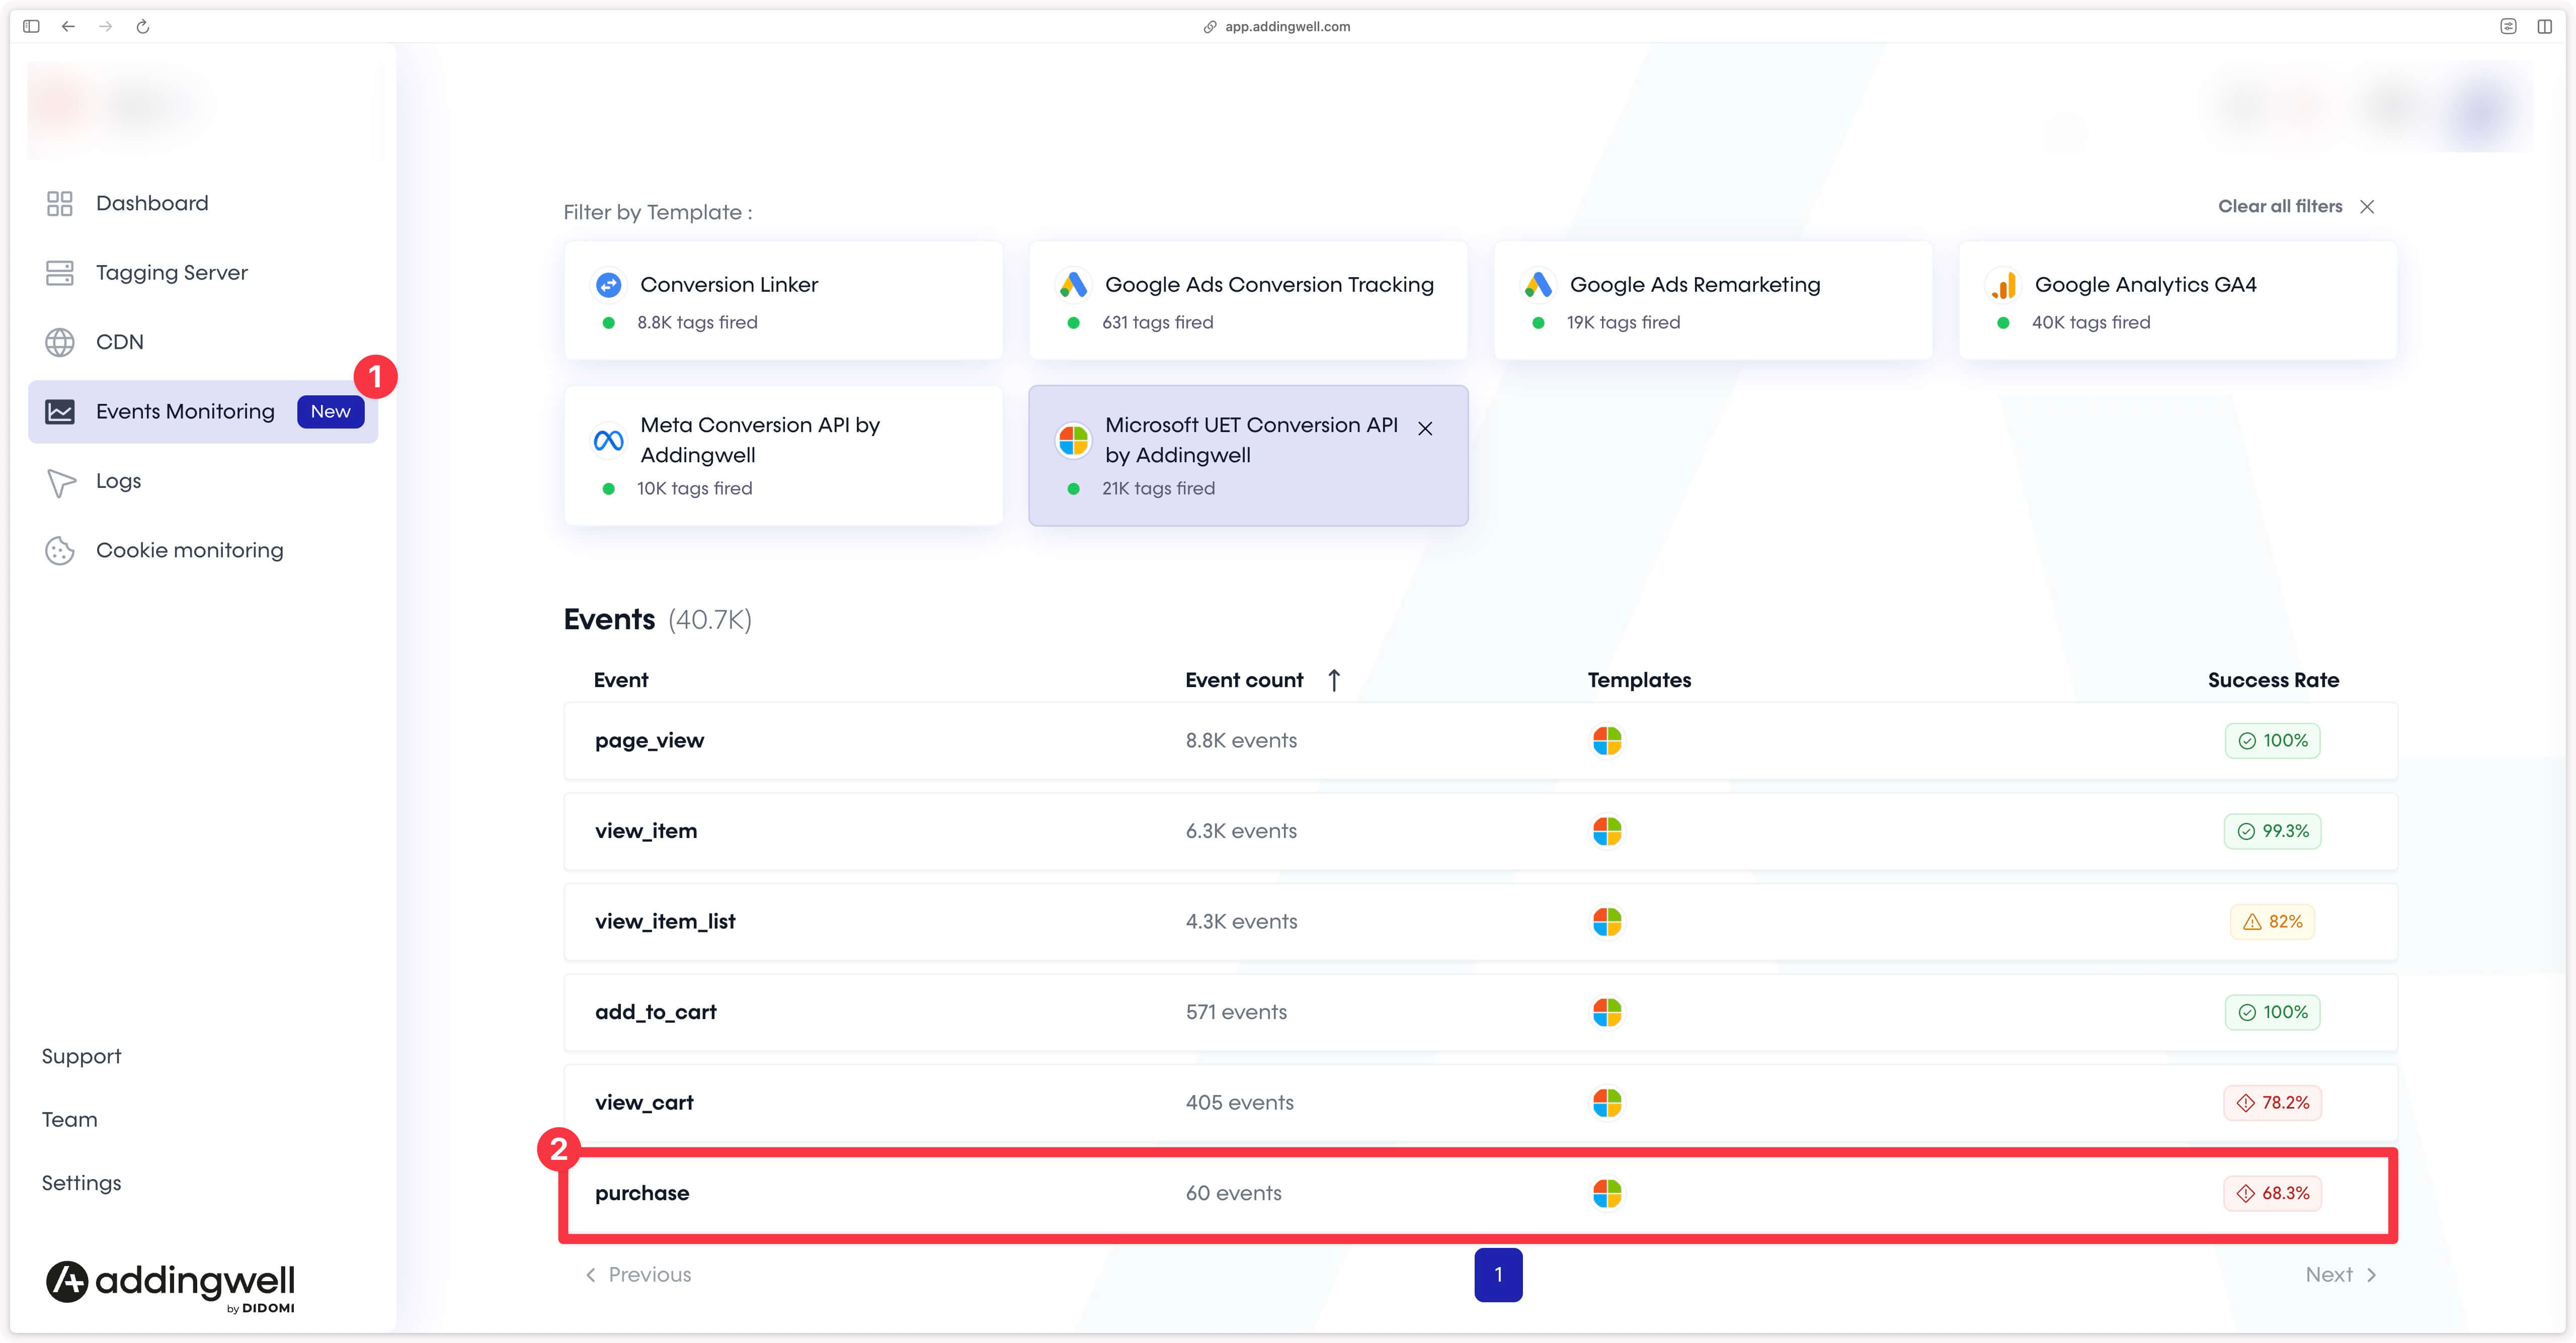Select page 1 in pagination
Viewport: 2576px width, 1343px height.
(x=1498, y=1274)
